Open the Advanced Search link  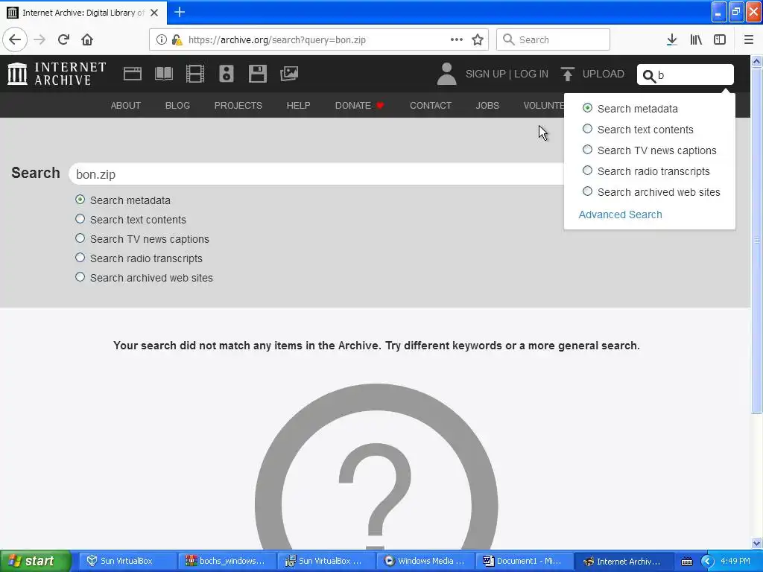click(x=620, y=214)
